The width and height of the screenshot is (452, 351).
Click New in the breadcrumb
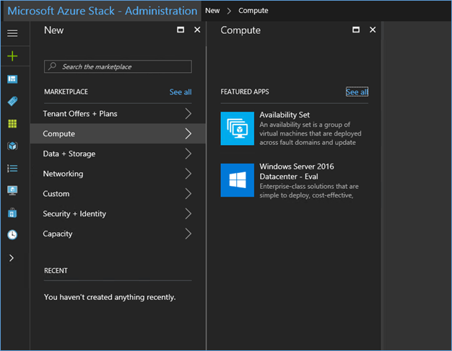click(212, 11)
